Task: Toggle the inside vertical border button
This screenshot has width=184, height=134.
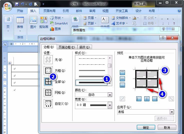Action: [x=147, y=99]
